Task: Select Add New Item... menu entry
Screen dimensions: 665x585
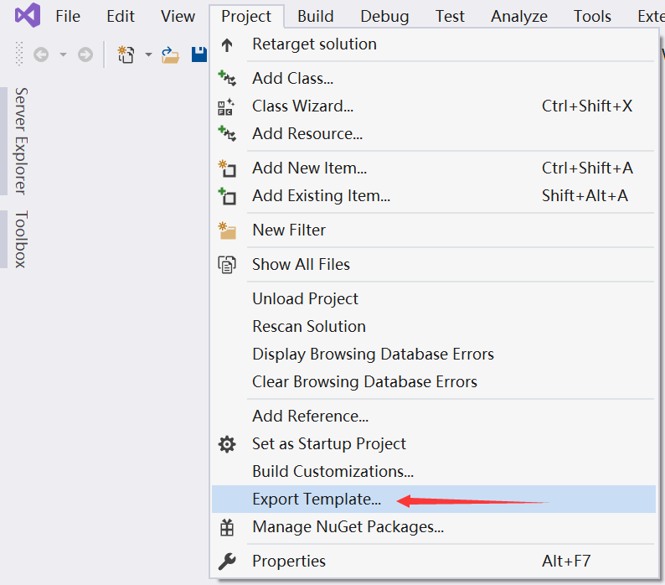Action: [x=434, y=168]
